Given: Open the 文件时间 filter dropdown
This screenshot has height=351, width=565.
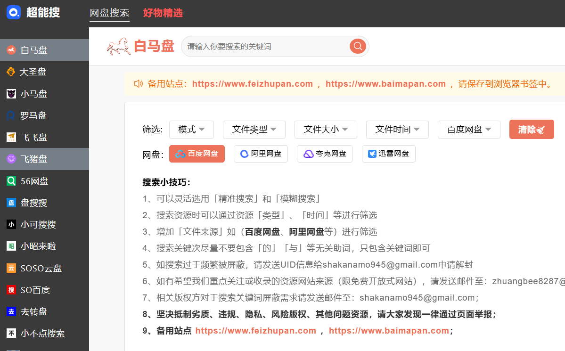Looking at the screenshot, I should [397, 130].
